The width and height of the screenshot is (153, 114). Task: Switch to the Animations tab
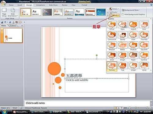pyautogui.click(x=40, y=5)
